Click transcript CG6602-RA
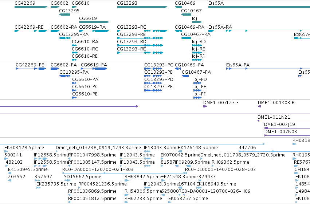This screenshot has width=310, height=204. (64, 27)
